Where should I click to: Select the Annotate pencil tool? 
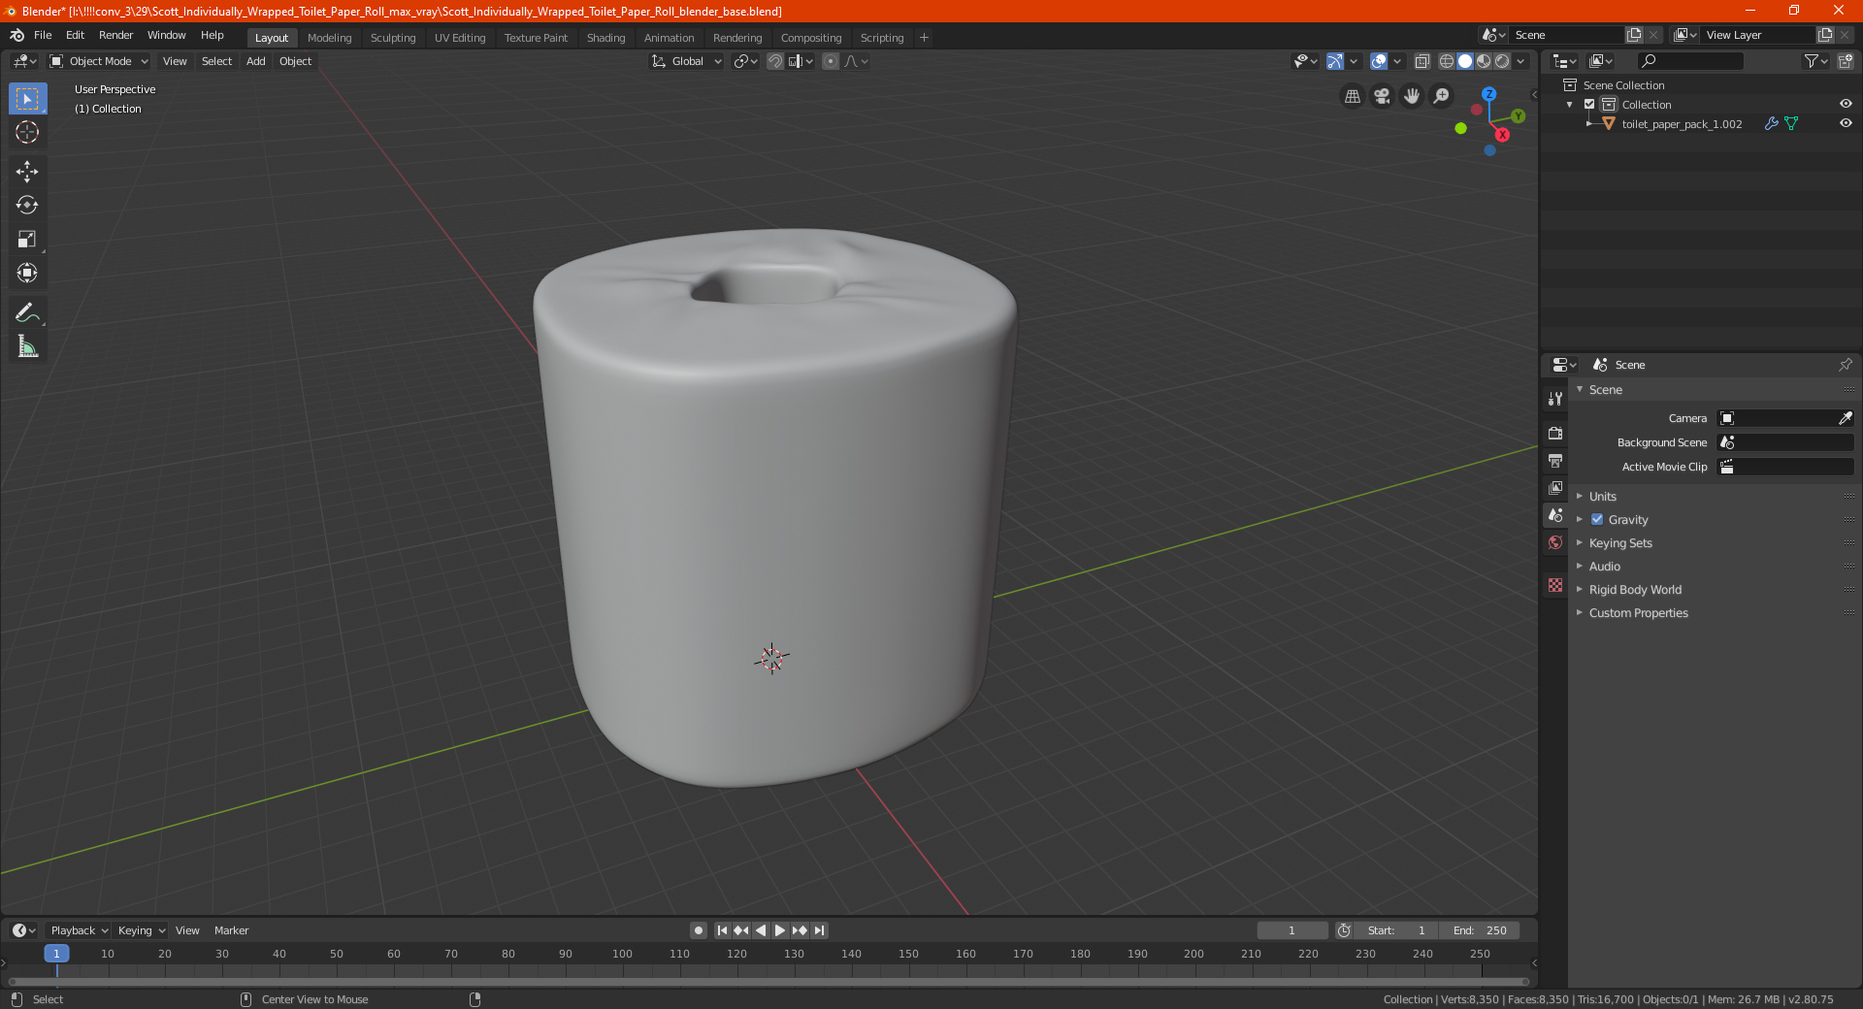pos(27,312)
